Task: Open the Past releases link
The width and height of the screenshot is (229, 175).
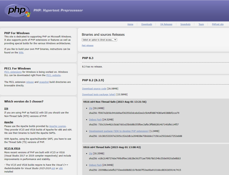Action: [87, 46]
